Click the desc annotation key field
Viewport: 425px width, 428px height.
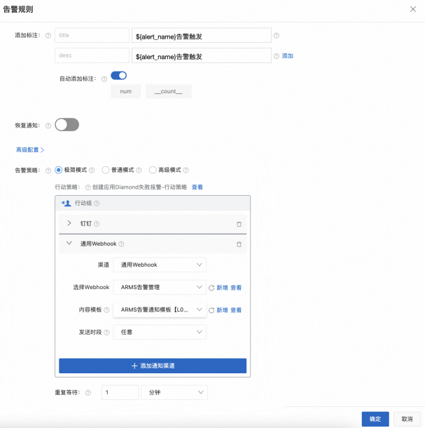tap(92, 55)
